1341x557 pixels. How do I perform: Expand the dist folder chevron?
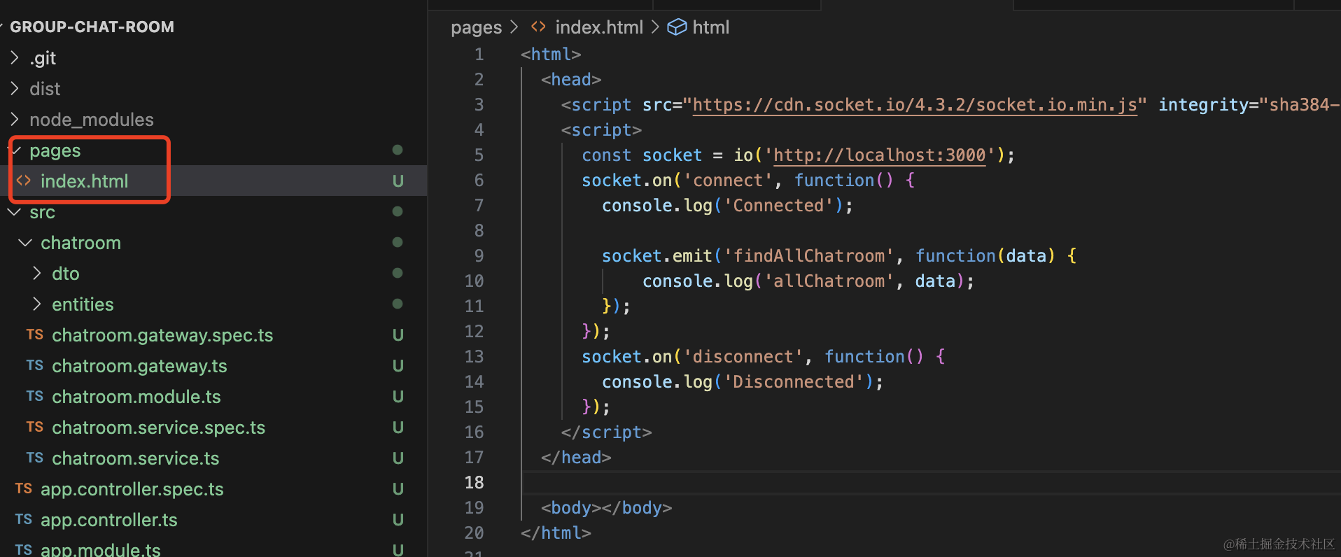coord(15,89)
